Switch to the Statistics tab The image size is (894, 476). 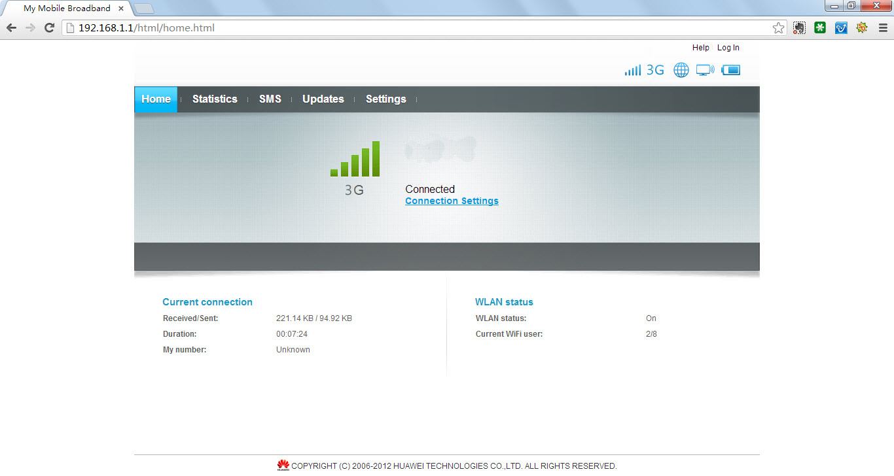[x=215, y=99]
